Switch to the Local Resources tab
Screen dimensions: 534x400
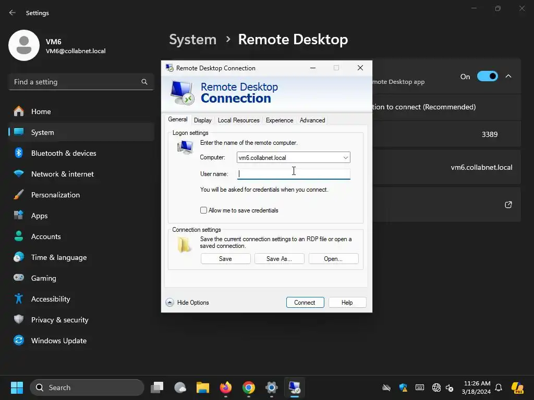[x=238, y=120]
